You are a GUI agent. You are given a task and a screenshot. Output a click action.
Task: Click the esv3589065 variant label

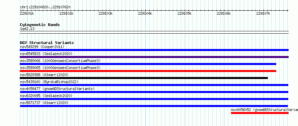[x=60, y=68]
